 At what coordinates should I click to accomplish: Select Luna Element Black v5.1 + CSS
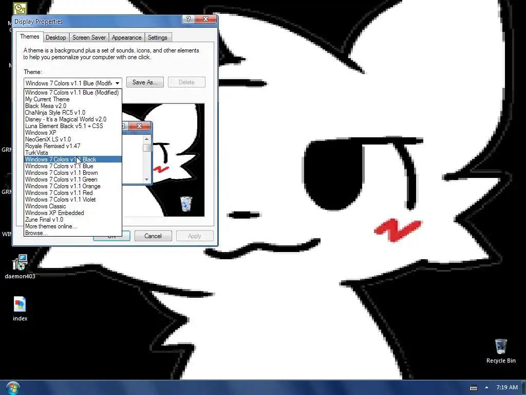(72, 126)
